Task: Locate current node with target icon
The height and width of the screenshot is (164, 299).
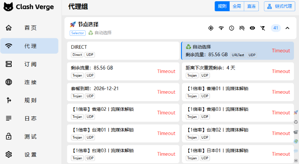Action: coord(211,28)
